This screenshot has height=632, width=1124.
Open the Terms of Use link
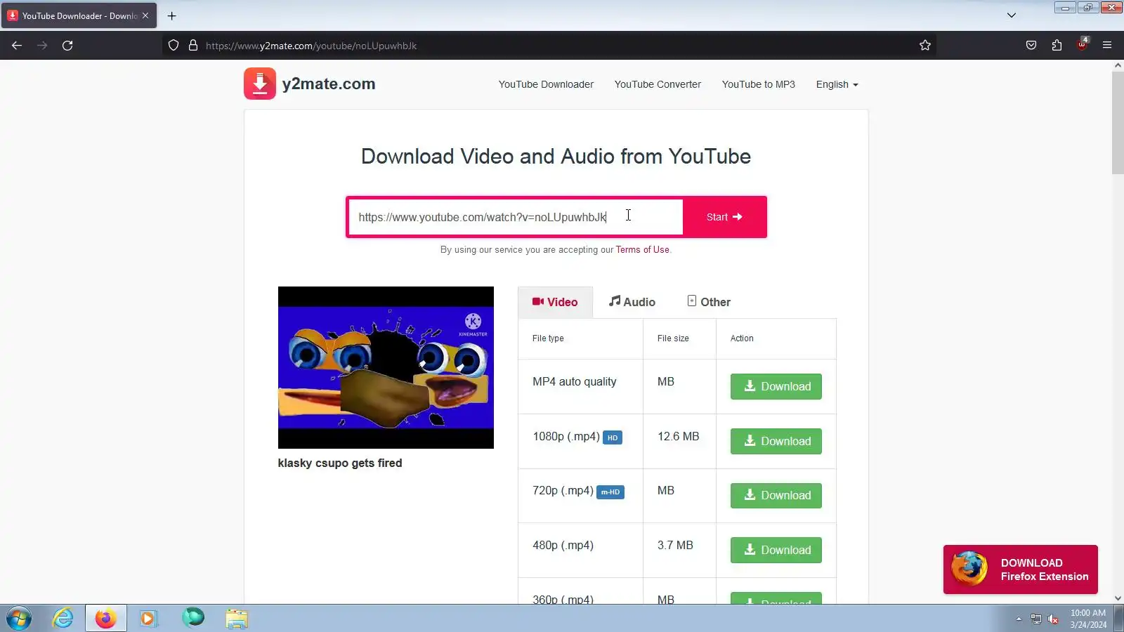coord(642,250)
